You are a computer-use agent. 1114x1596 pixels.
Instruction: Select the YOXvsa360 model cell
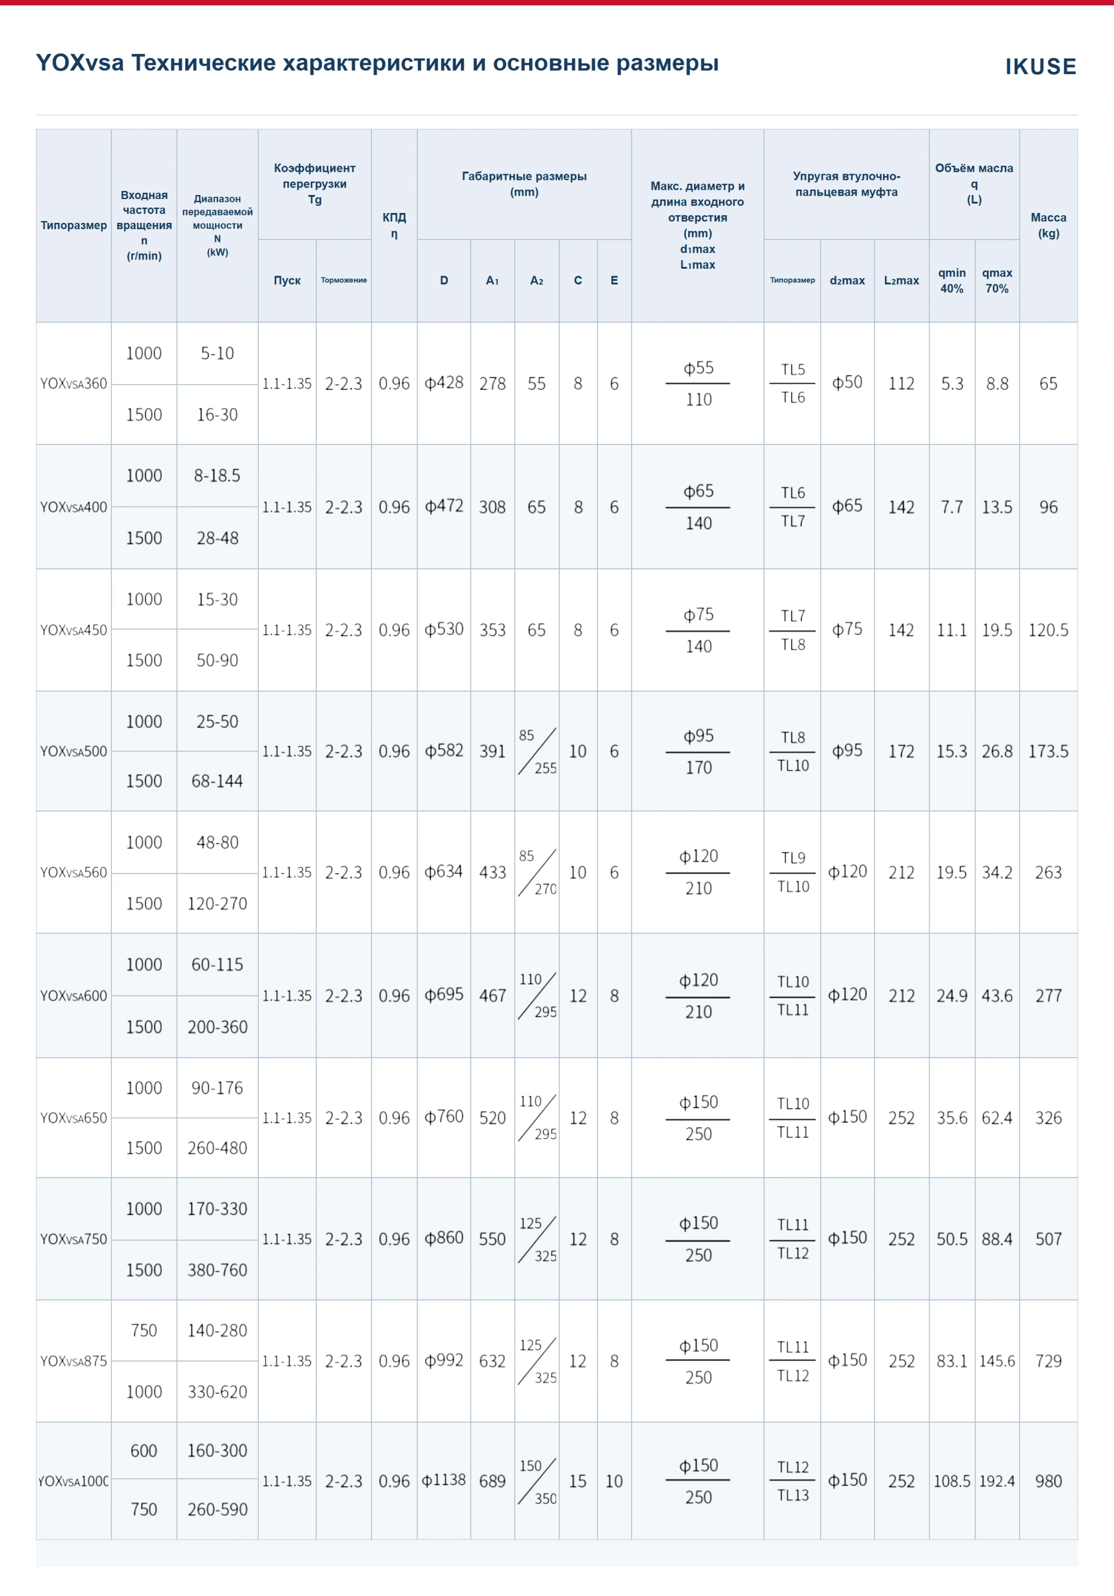tap(74, 383)
